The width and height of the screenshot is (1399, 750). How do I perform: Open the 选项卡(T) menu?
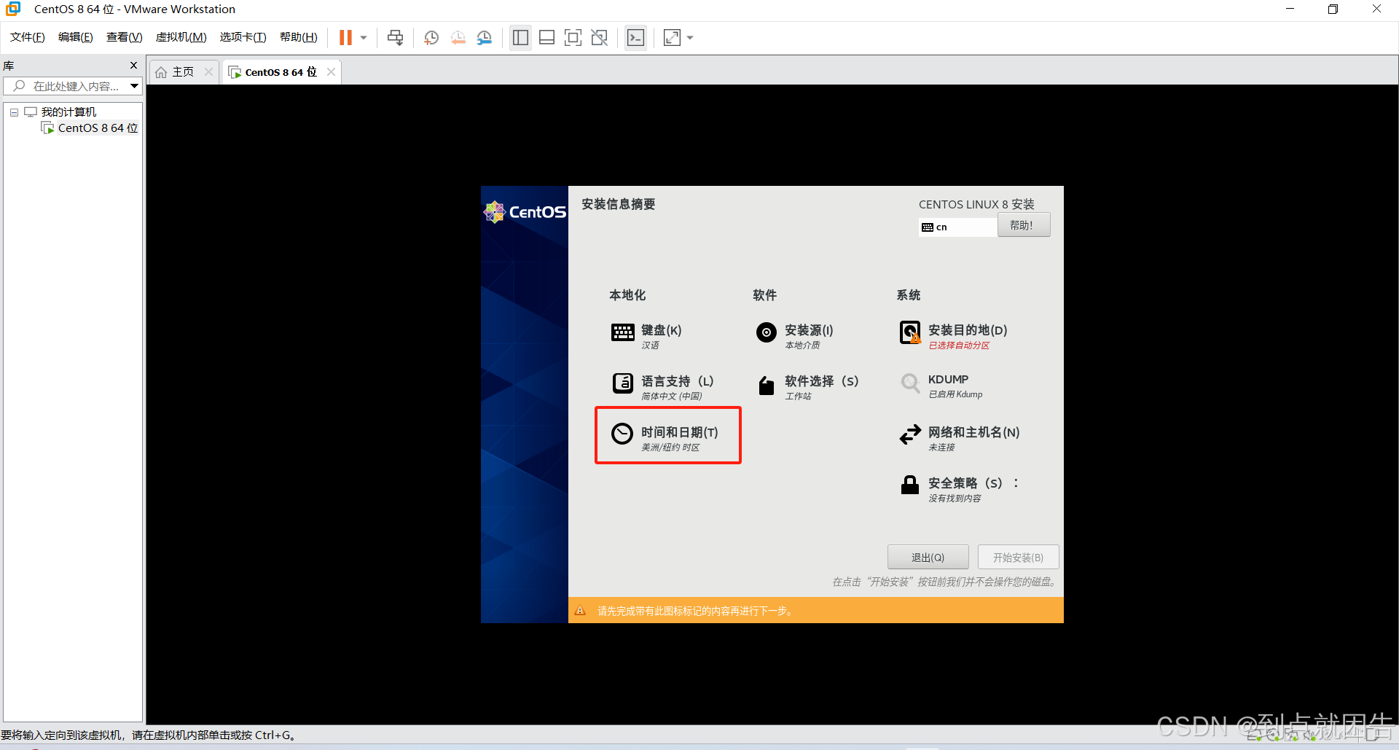pyautogui.click(x=243, y=37)
